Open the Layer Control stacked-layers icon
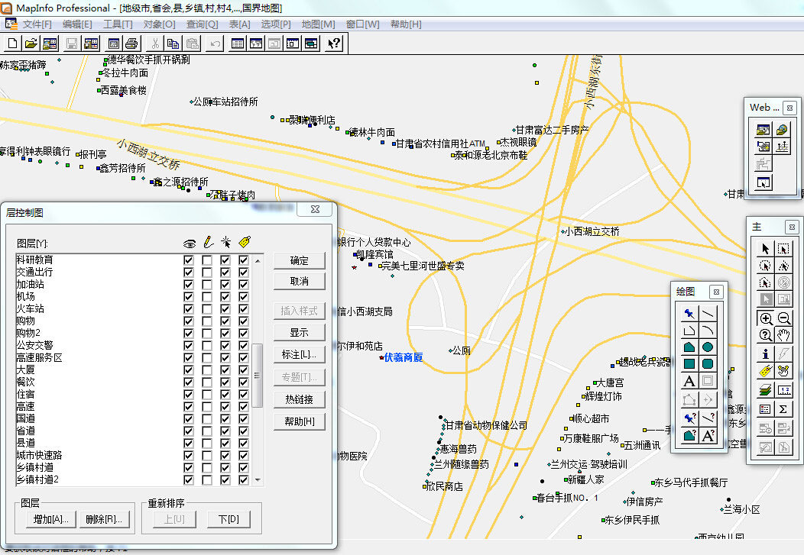Viewport: 804px width, 555px height. click(766, 390)
